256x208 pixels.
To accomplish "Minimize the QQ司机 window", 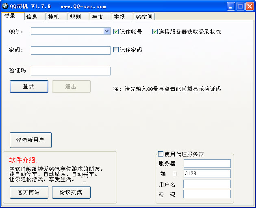I will coord(231,6).
